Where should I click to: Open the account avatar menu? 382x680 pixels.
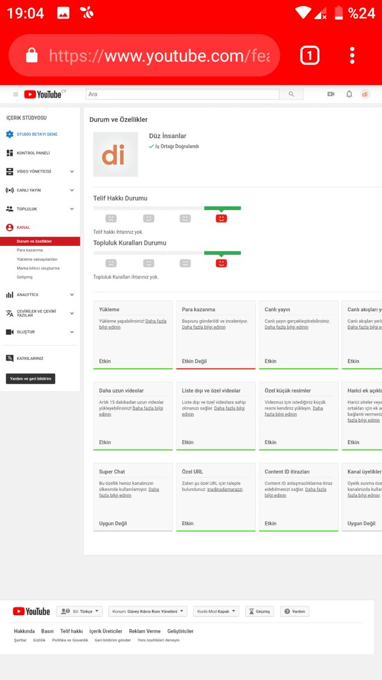click(365, 94)
